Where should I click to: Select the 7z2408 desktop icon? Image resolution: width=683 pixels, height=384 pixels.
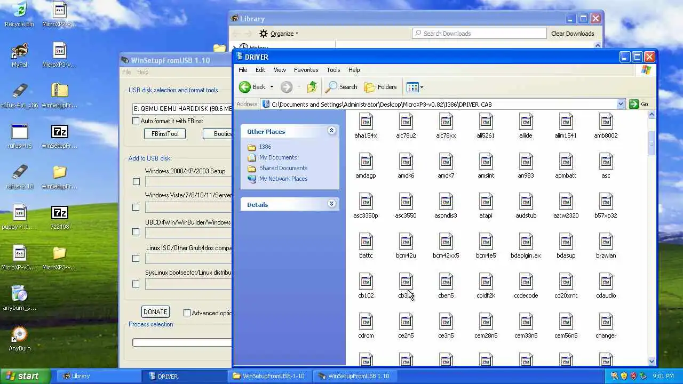click(60, 213)
